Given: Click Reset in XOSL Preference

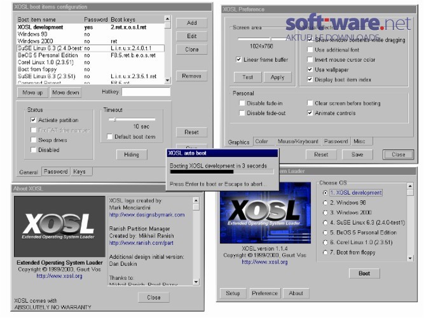Looking at the screenshot, I should [321, 155].
